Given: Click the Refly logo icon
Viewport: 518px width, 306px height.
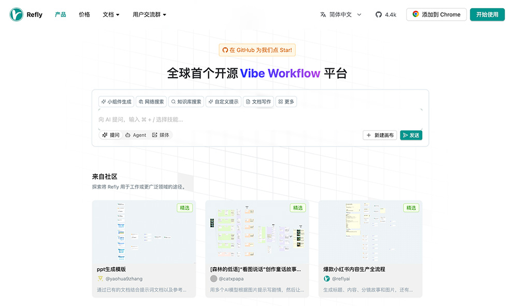Looking at the screenshot, I should pos(16,14).
